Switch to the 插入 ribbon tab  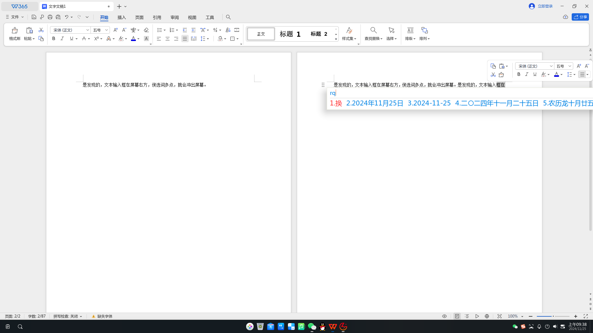tap(122, 17)
